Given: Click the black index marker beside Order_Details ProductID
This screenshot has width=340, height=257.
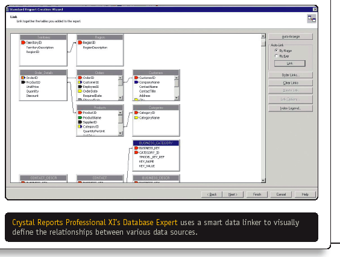Looking at the screenshot, I should [x=23, y=82].
